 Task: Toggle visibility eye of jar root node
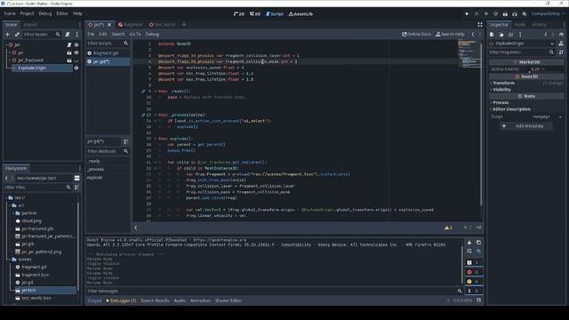[76, 45]
